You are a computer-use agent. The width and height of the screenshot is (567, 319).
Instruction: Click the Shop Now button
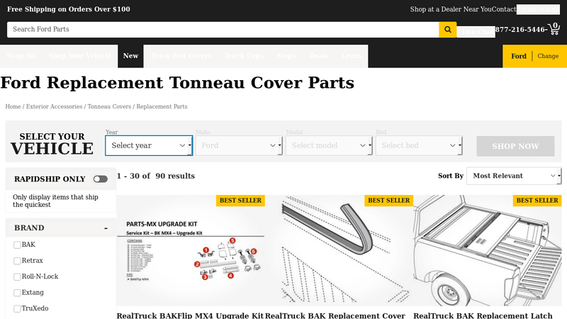(515, 146)
